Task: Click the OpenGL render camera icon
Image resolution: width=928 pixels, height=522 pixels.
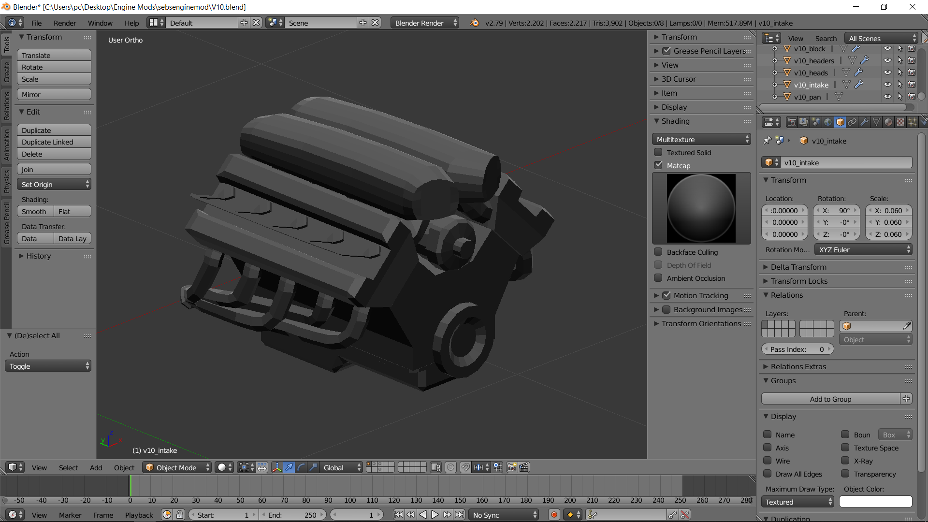Action: pos(511,467)
